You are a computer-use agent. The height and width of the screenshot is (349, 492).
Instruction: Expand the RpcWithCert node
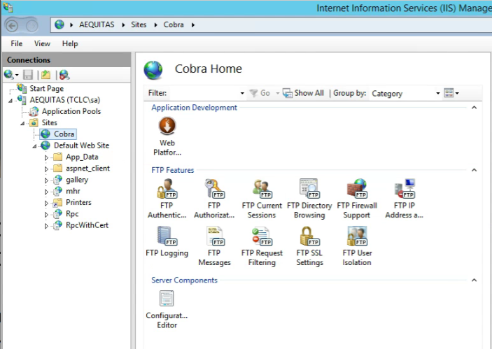pyautogui.click(x=46, y=226)
